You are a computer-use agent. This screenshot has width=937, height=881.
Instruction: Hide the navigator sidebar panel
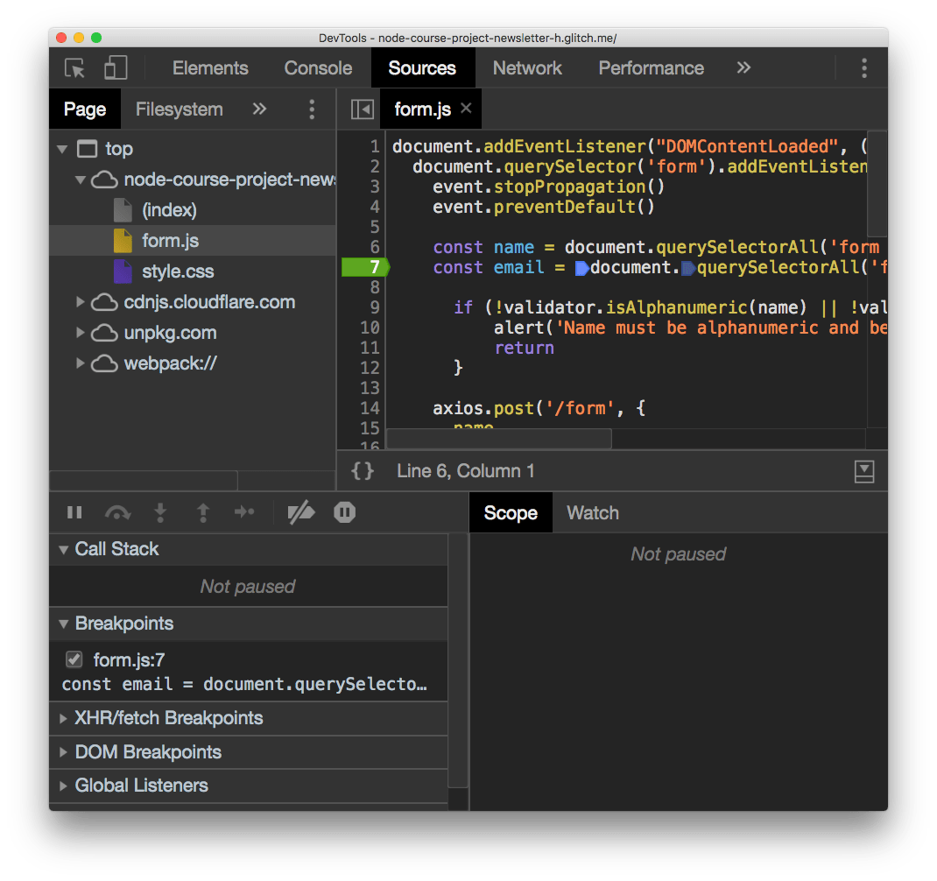pos(362,109)
